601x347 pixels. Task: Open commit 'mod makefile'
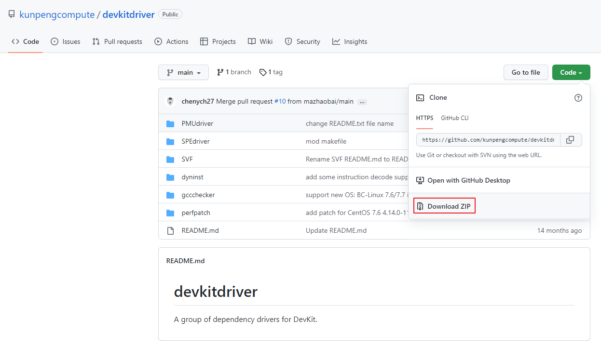[326, 141]
